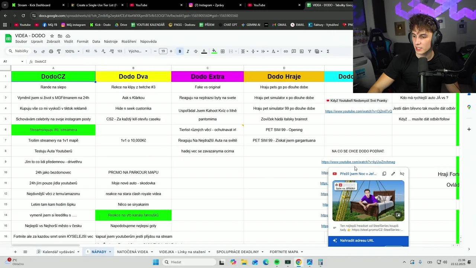Activate the paint format roller tool
This screenshot has width=476, height=268.
(x=59, y=51)
